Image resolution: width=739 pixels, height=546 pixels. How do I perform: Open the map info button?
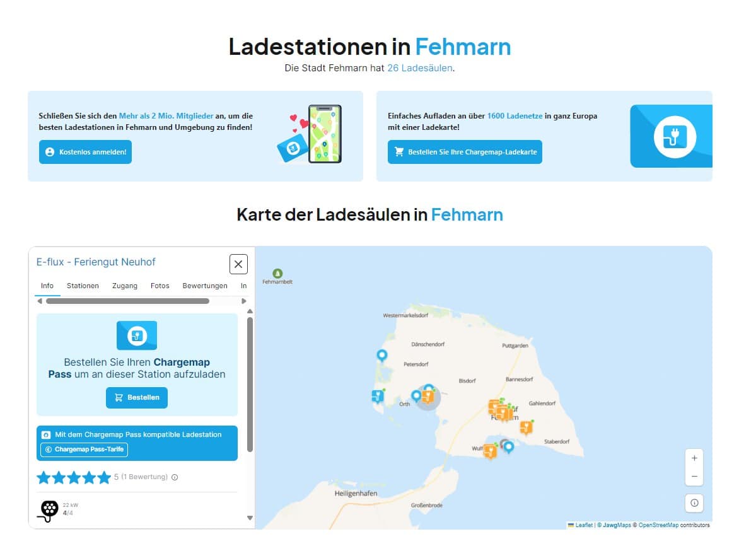coord(694,503)
